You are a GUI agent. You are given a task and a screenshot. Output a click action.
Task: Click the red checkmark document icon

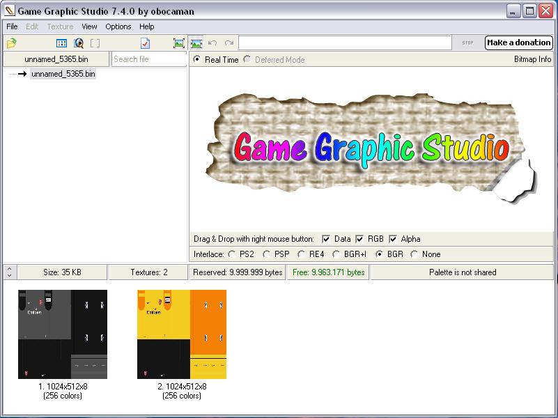(145, 43)
